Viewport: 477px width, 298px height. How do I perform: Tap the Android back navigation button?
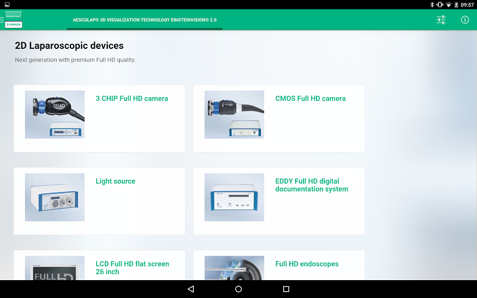coord(191,289)
